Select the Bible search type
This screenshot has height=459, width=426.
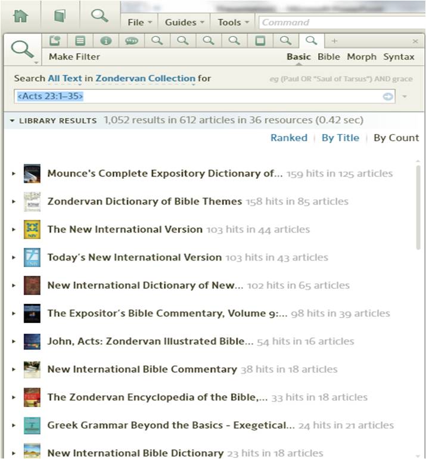click(x=328, y=57)
